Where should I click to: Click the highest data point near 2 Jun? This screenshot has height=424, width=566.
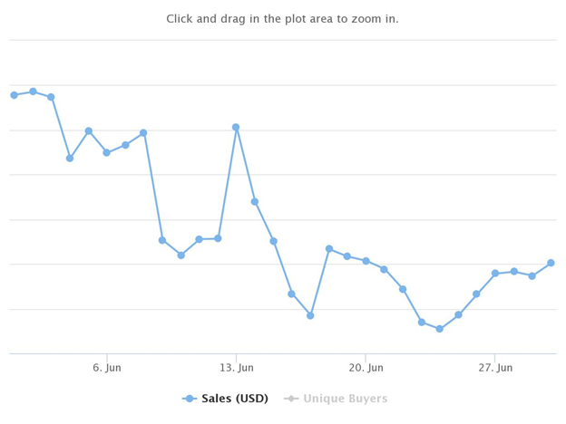point(33,92)
